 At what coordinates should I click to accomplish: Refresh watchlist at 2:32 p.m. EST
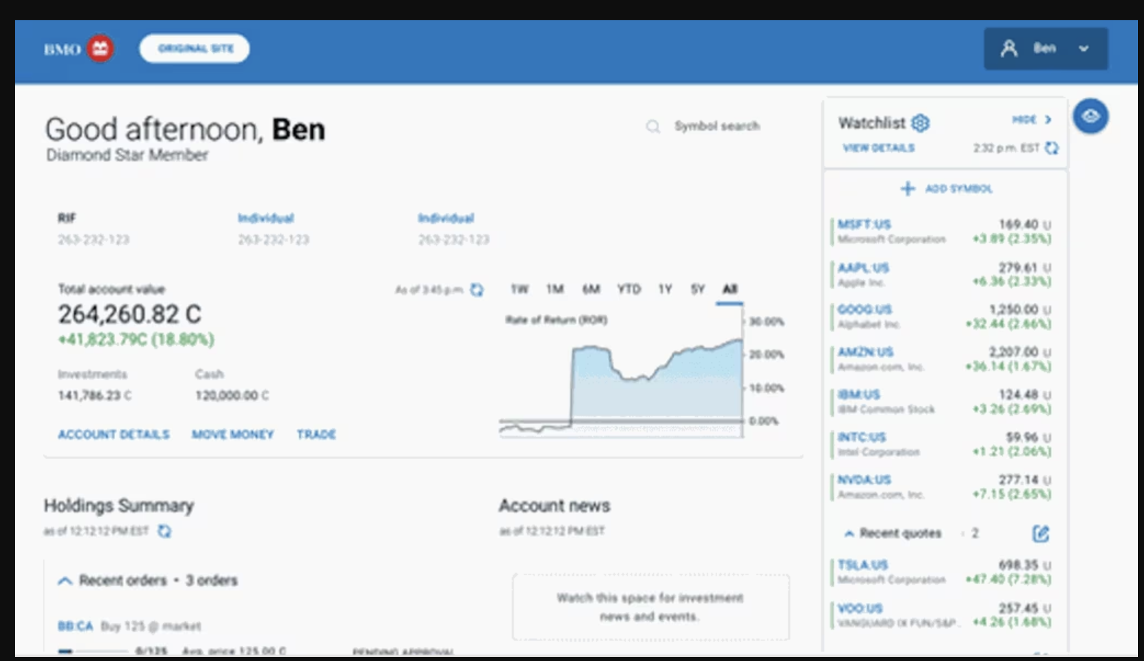pos(1051,148)
